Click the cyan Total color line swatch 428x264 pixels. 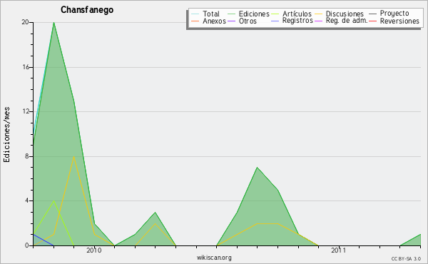(x=195, y=14)
